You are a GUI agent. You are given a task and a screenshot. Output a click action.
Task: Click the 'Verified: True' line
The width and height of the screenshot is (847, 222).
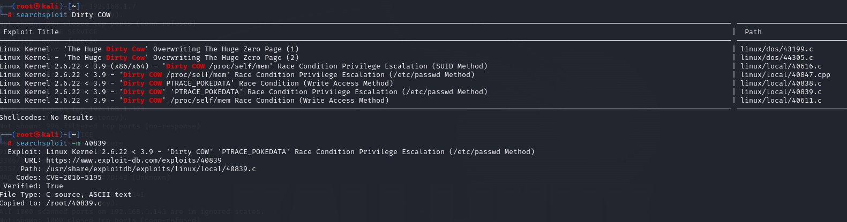click(x=33, y=186)
